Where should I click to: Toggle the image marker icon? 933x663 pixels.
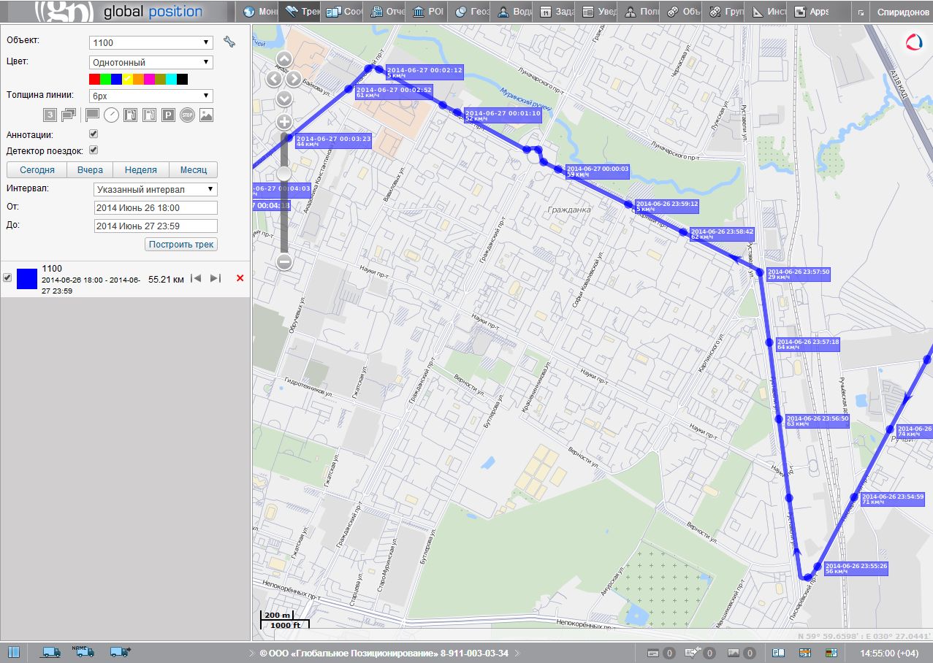click(x=206, y=115)
